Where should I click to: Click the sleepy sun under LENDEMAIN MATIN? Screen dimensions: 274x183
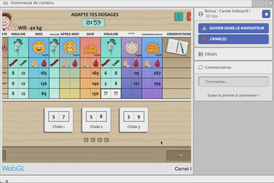152,47
